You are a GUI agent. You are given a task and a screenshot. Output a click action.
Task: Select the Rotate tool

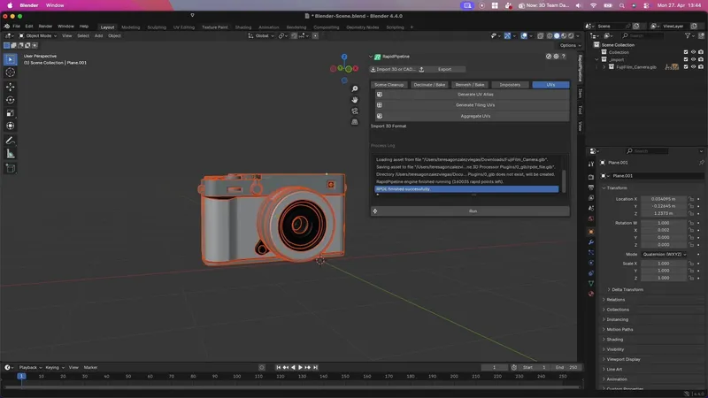coord(11,100)
